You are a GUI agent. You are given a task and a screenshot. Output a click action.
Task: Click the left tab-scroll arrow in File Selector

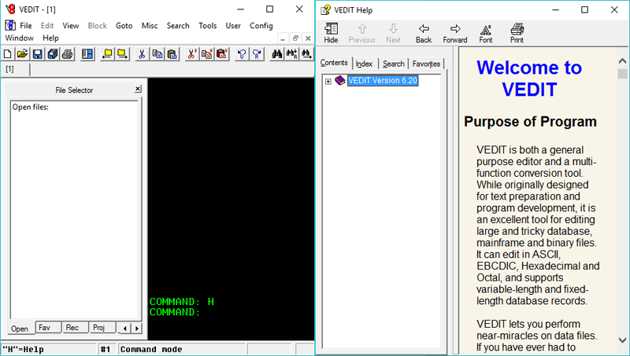click(125, 328)
